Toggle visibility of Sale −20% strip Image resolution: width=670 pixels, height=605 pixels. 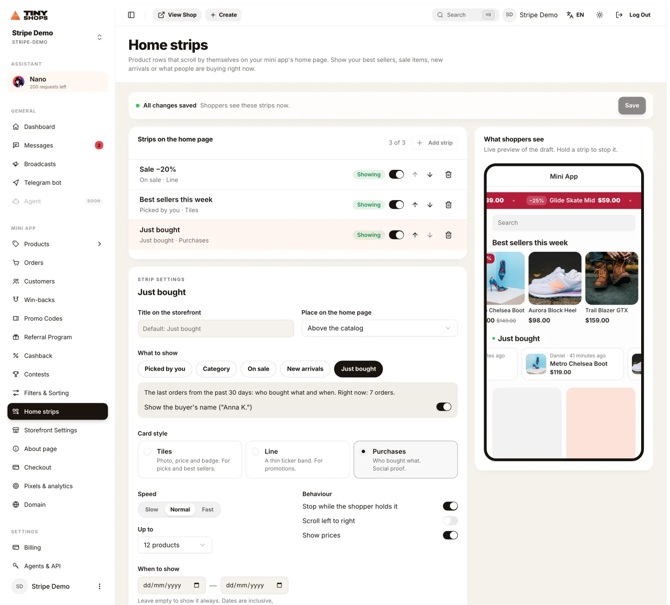pos(396,175)
